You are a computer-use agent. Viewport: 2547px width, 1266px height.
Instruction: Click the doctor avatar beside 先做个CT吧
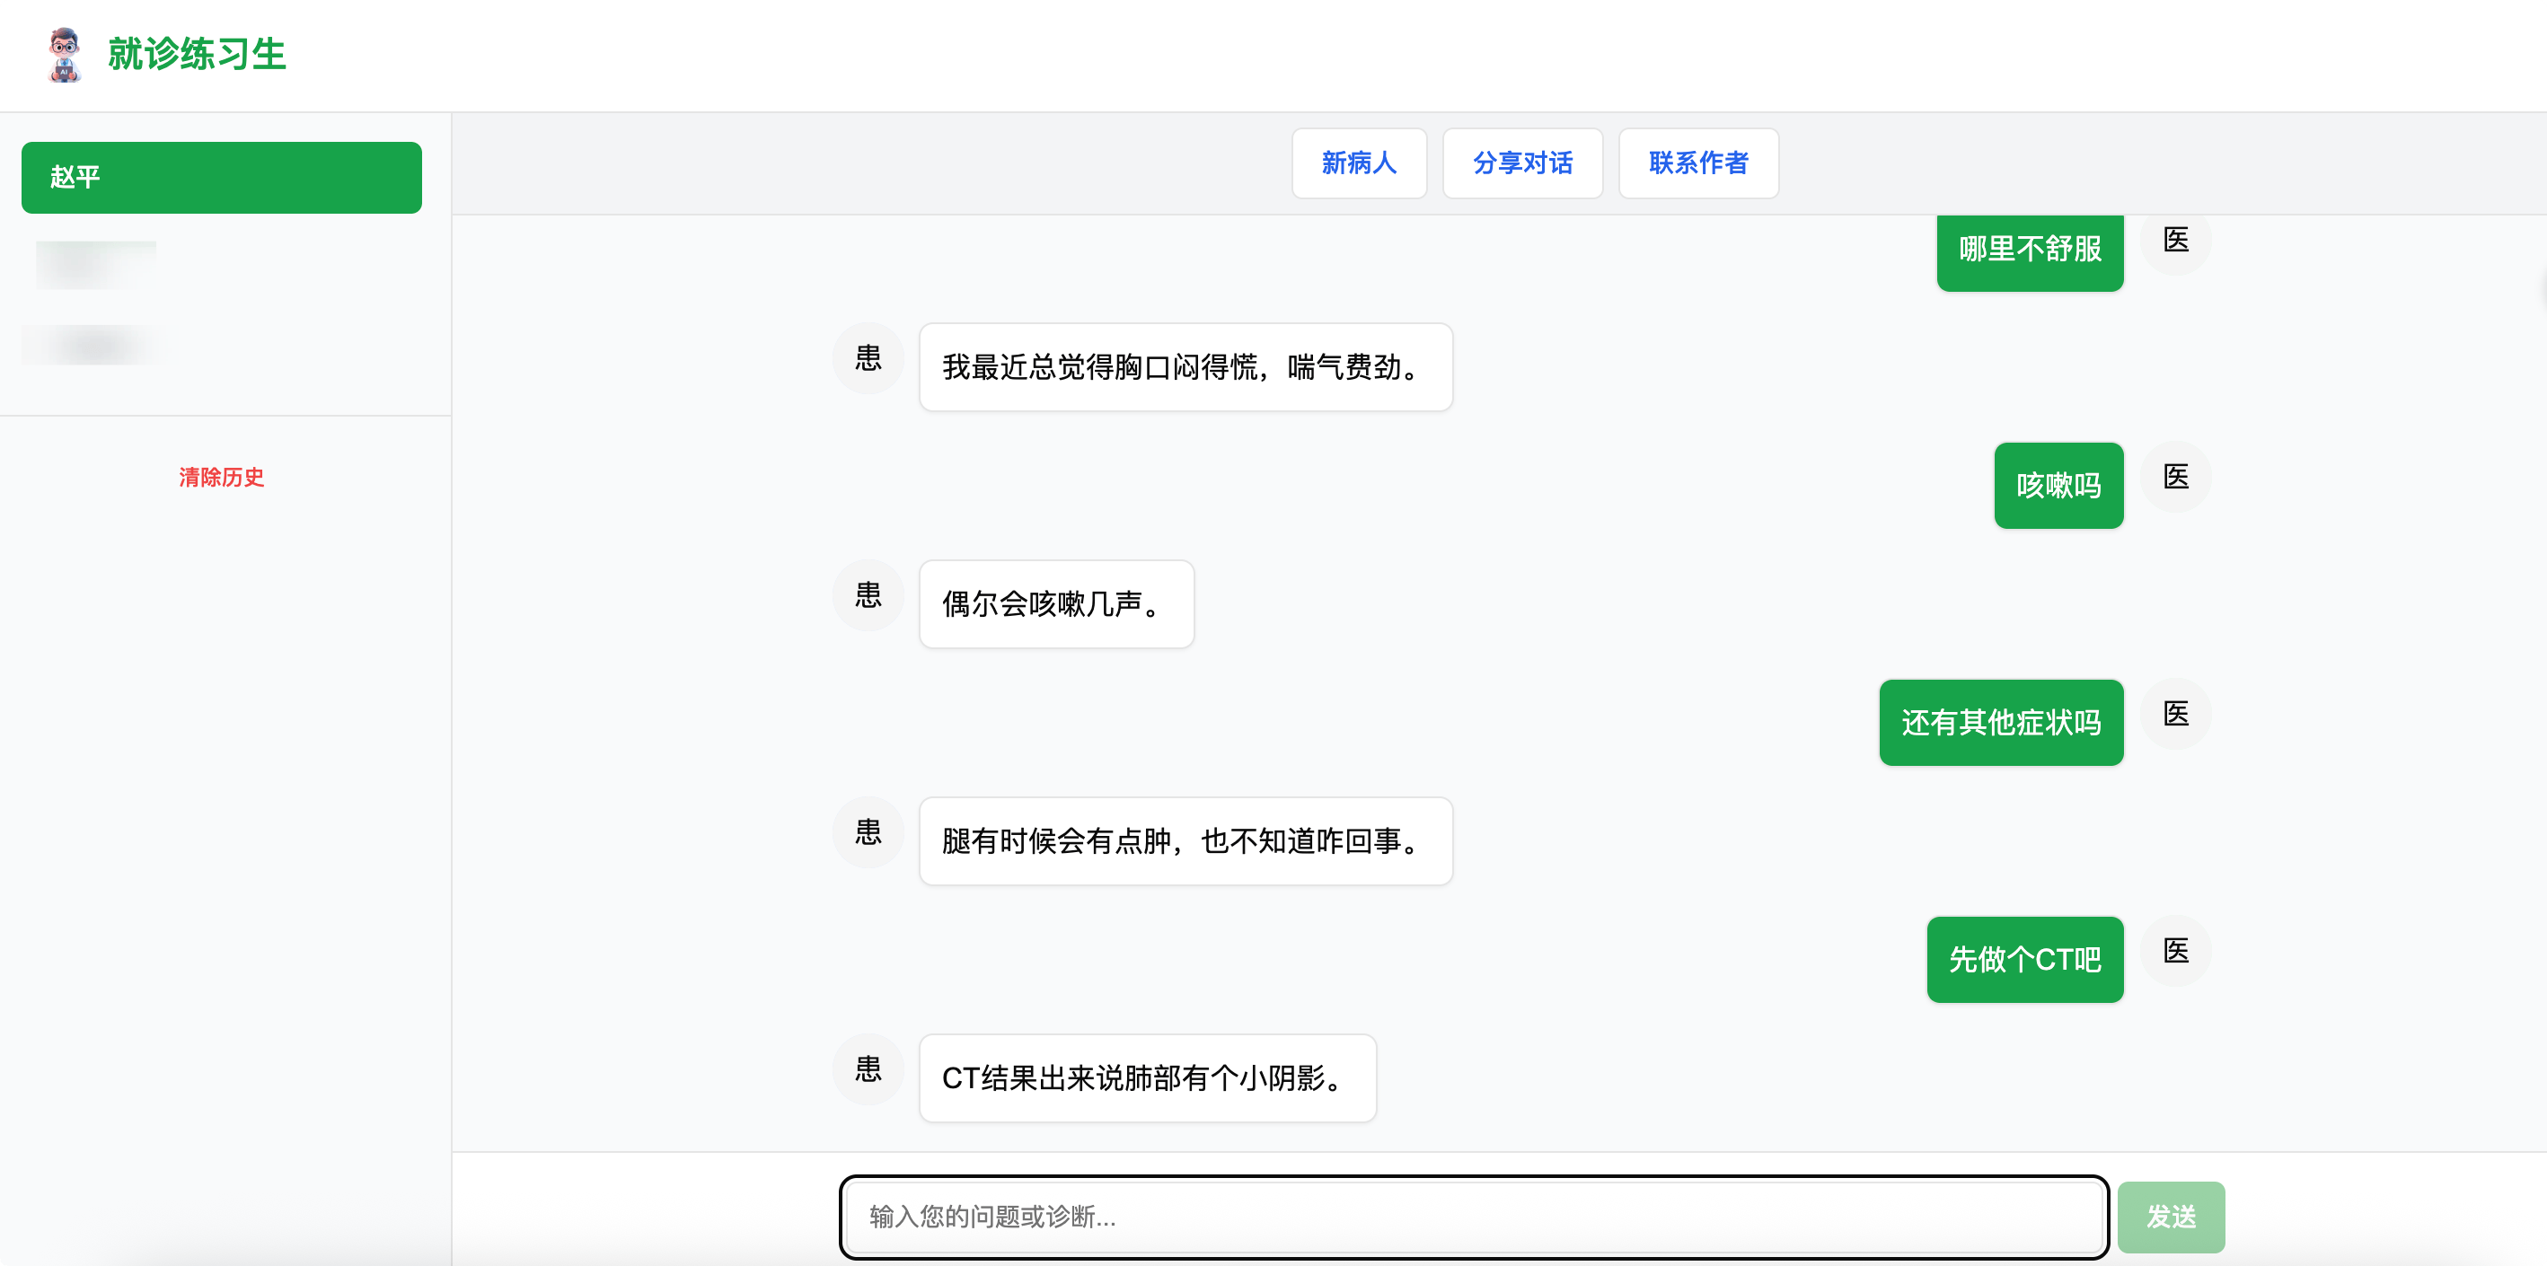[2174, 952]
